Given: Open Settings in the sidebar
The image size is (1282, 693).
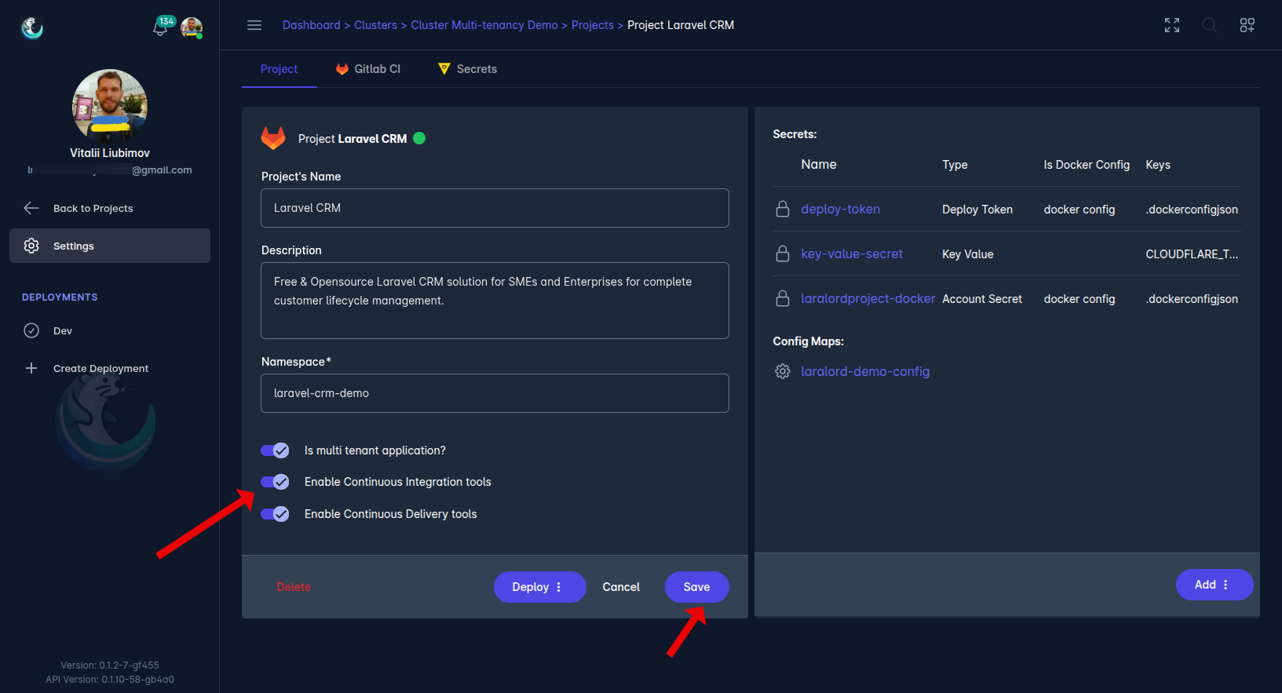Looking at the screenshot, I should pos(110,246).
